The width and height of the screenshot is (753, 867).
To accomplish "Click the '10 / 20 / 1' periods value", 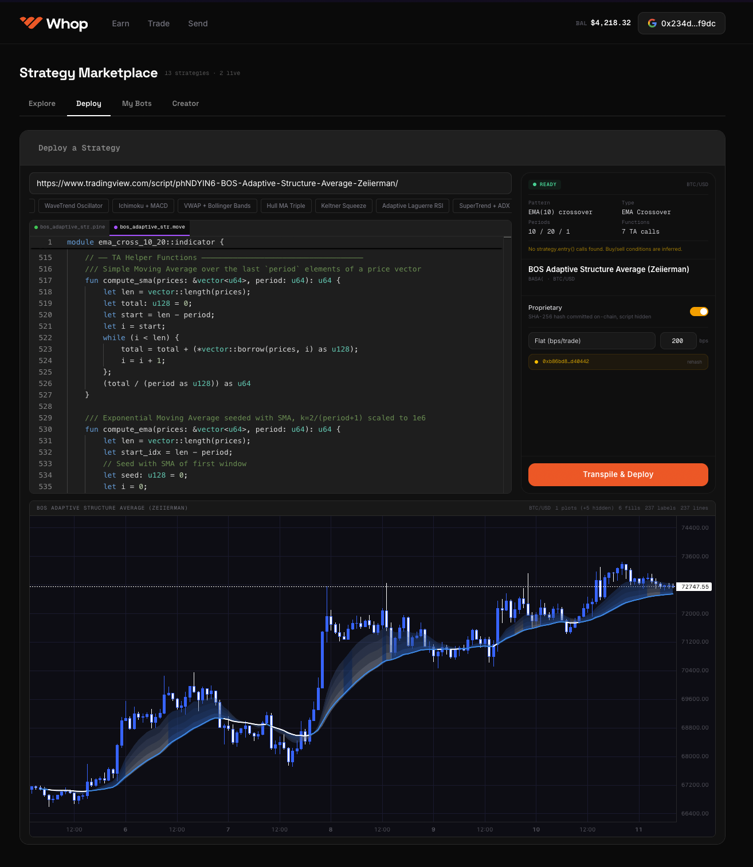I will tap(549, 232).
